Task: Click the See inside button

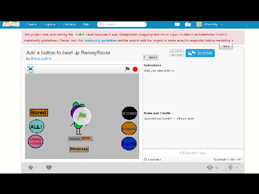Action: 200,53
